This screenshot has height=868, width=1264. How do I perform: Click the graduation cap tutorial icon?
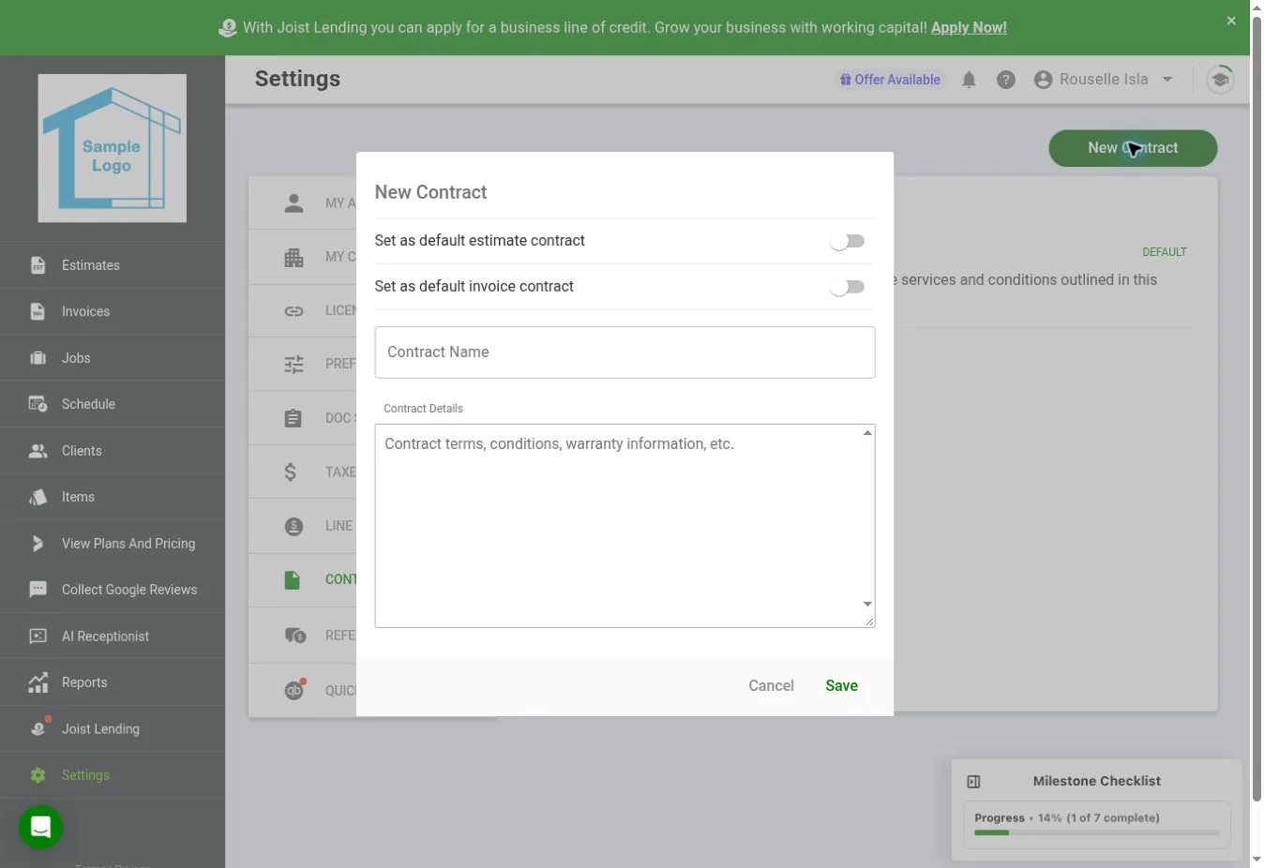click(1220, 79)
